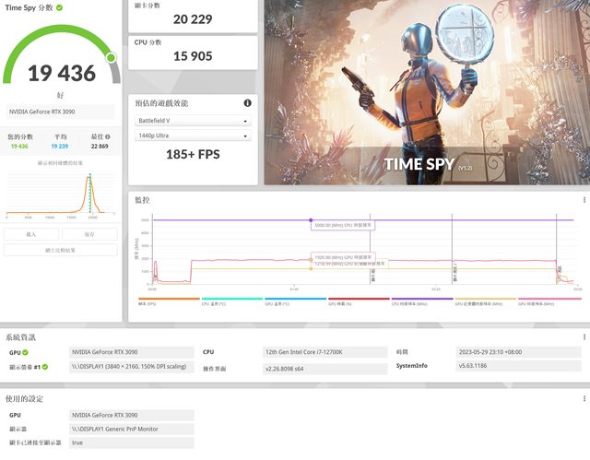Click the green marker dot on score gauge
Viewport: 590px width, 460px height.
[111, 57]
